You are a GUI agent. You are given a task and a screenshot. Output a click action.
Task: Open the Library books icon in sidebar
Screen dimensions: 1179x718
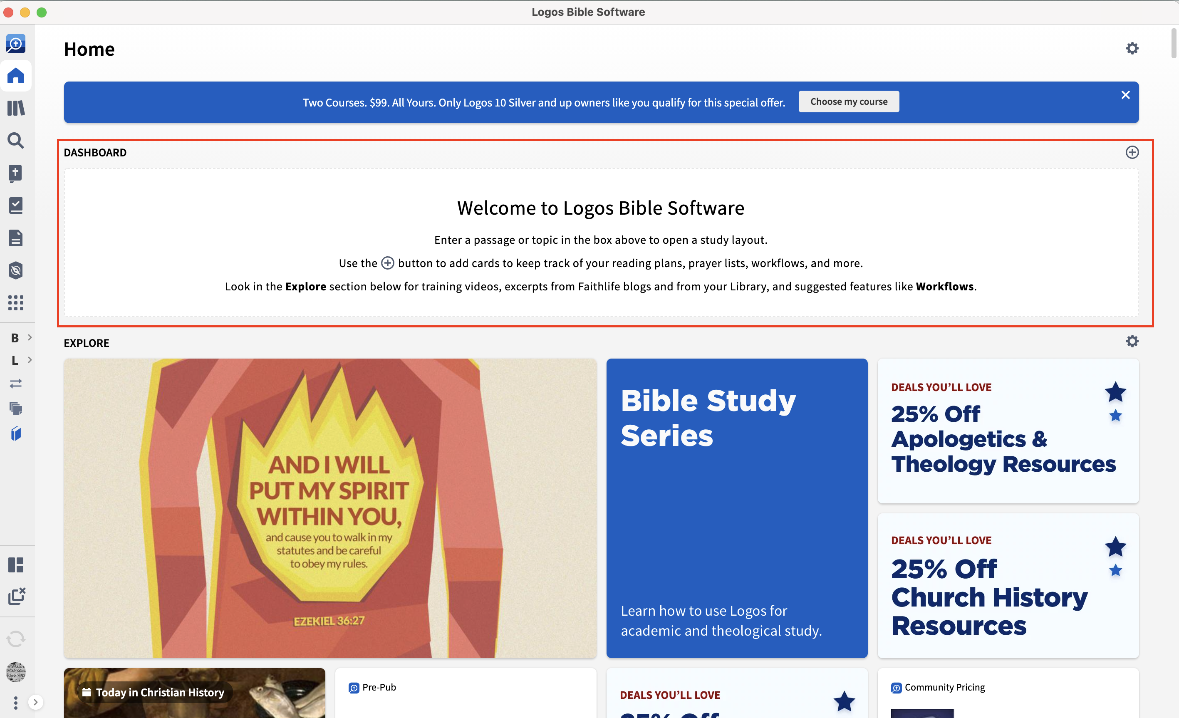point(16,108)
